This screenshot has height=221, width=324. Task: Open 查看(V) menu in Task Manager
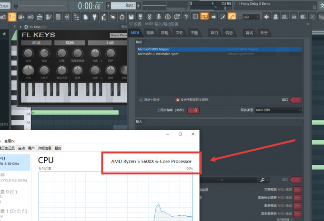point(10,141)
